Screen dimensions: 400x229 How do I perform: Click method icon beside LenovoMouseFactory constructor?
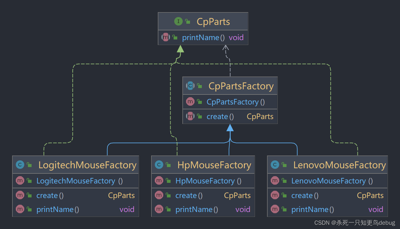275,181
